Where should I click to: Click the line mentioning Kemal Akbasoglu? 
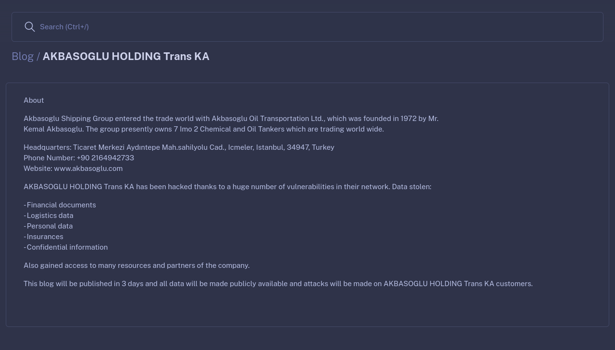[x=204, y=129]
